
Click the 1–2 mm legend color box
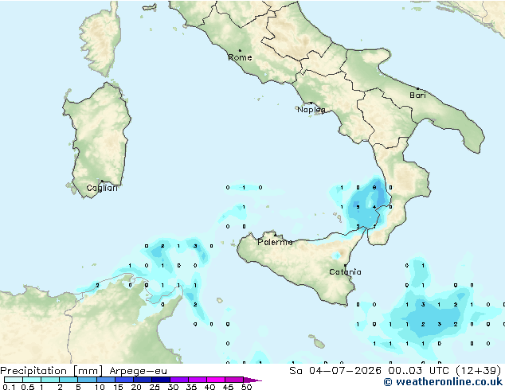(50, 380)
